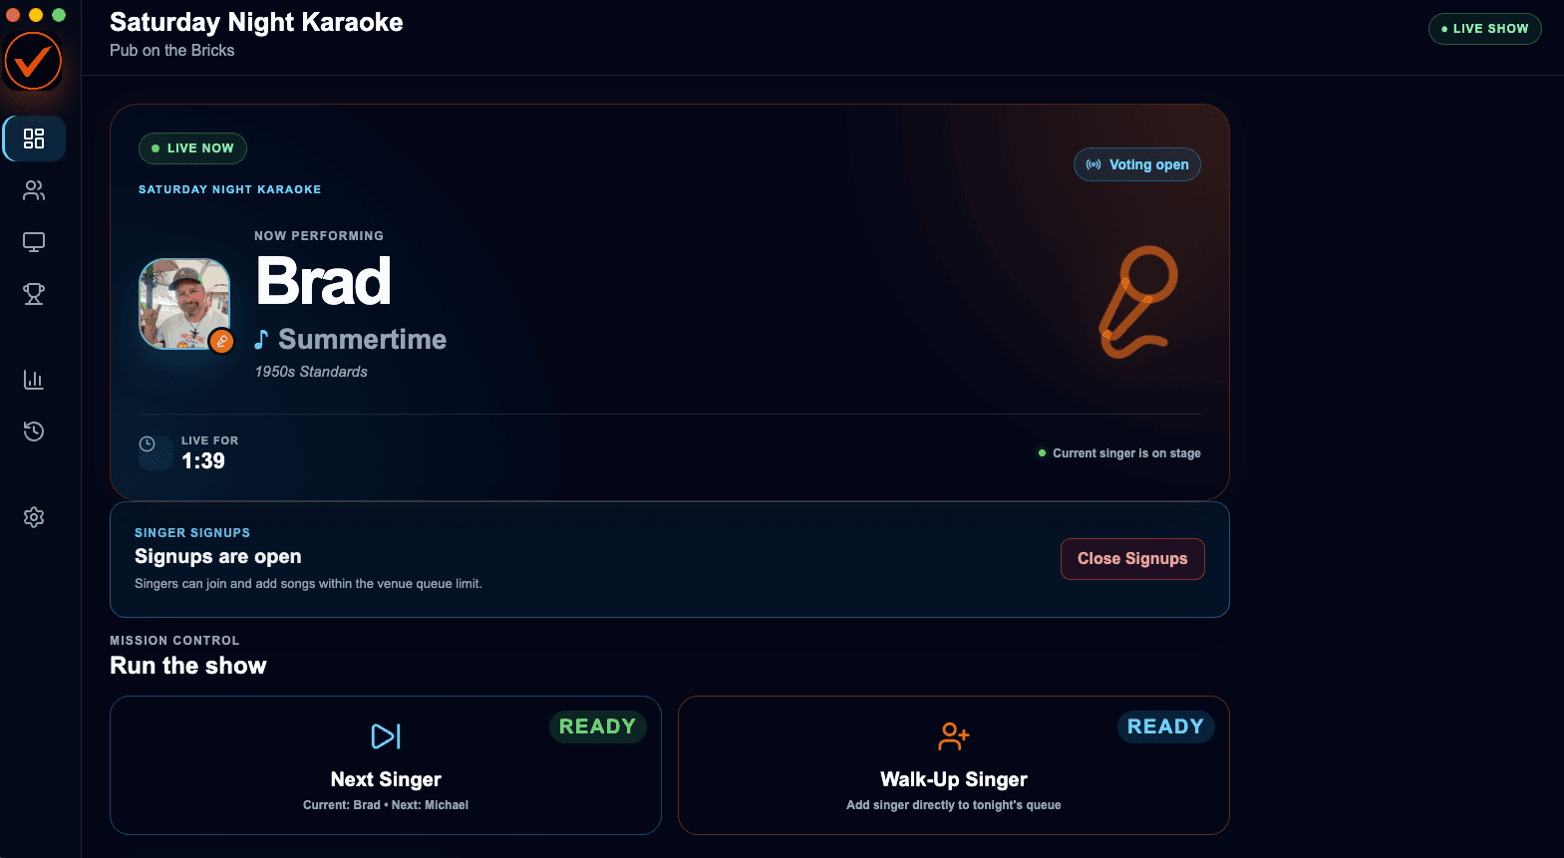This screenshot has width=1564, height=858.
Task: Click the LIVE FOR timer clock icon
Action: [148, 444]
